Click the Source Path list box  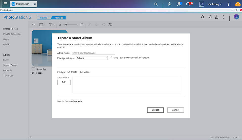click(126, 85)
